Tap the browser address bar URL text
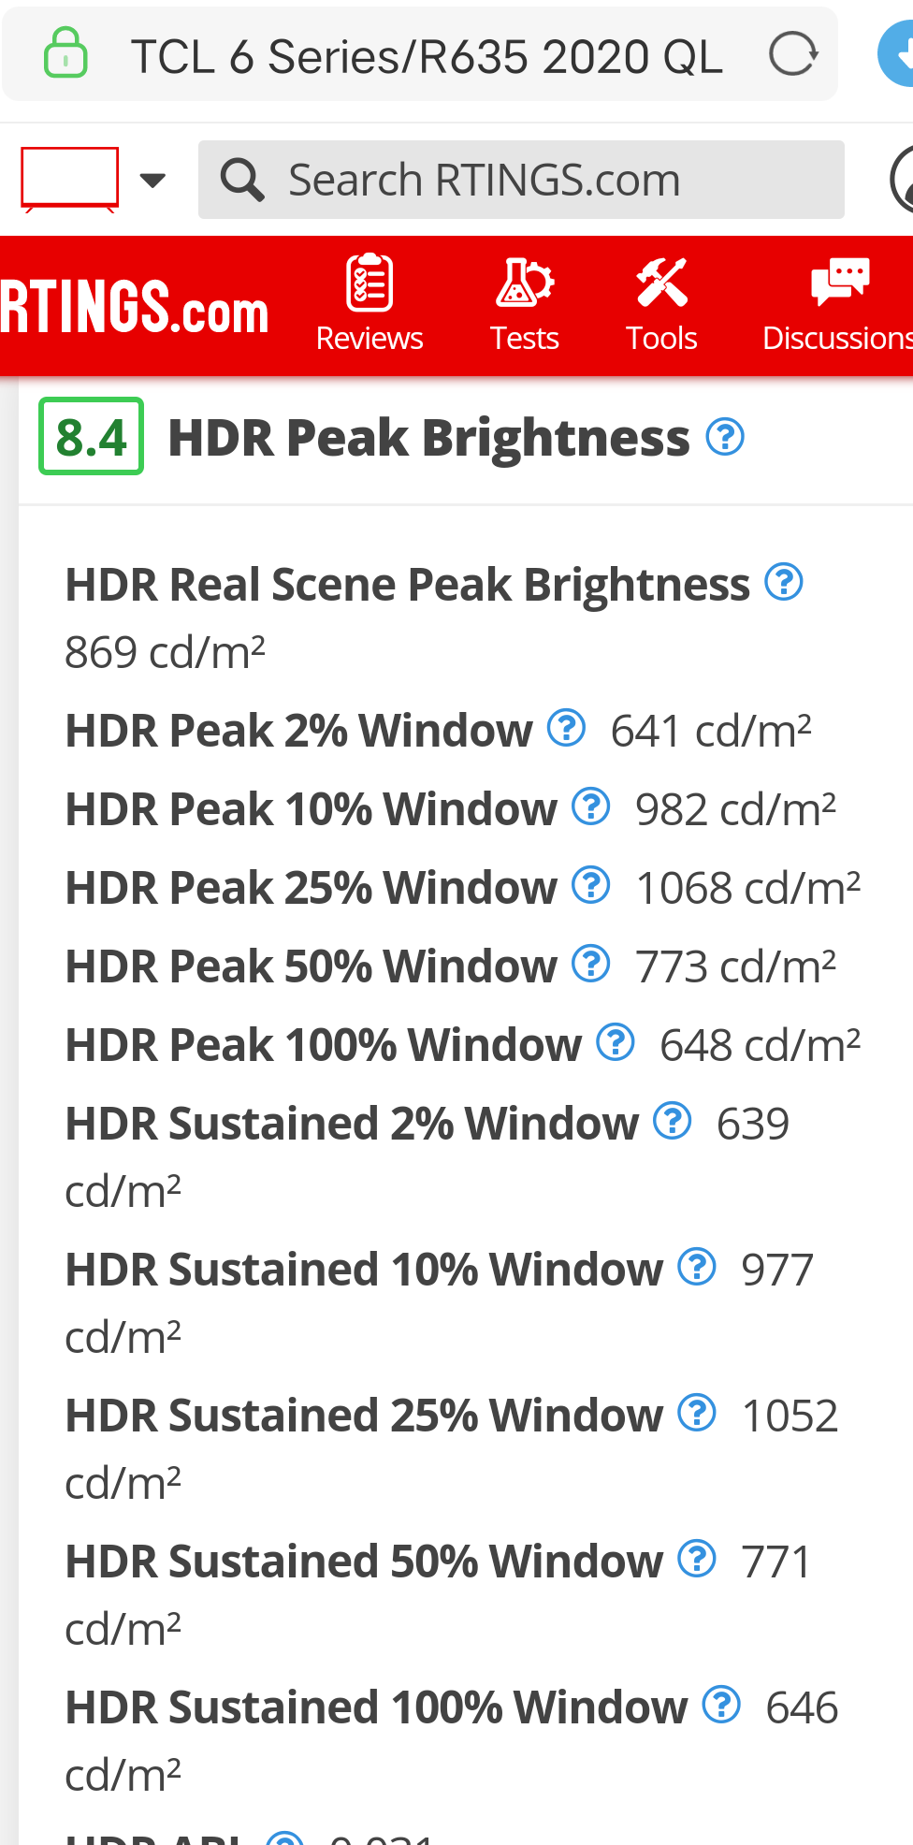This screenshot has width=913, height=1845. pos(427,57)
